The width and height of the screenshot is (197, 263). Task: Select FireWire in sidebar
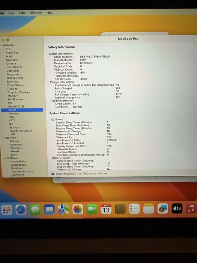point(12,89)
